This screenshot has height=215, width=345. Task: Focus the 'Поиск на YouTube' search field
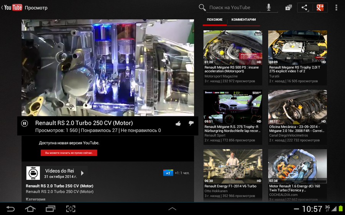[233, 8]
